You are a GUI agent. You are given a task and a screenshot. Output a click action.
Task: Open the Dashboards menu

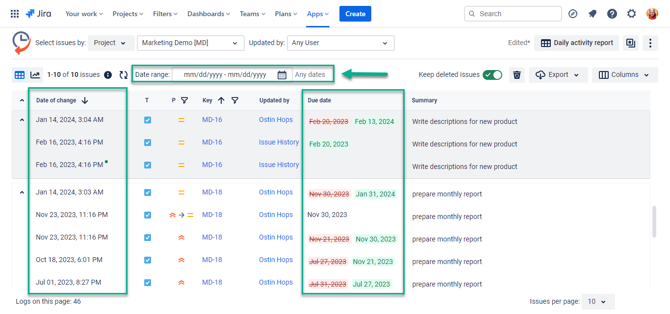(208, 13)
